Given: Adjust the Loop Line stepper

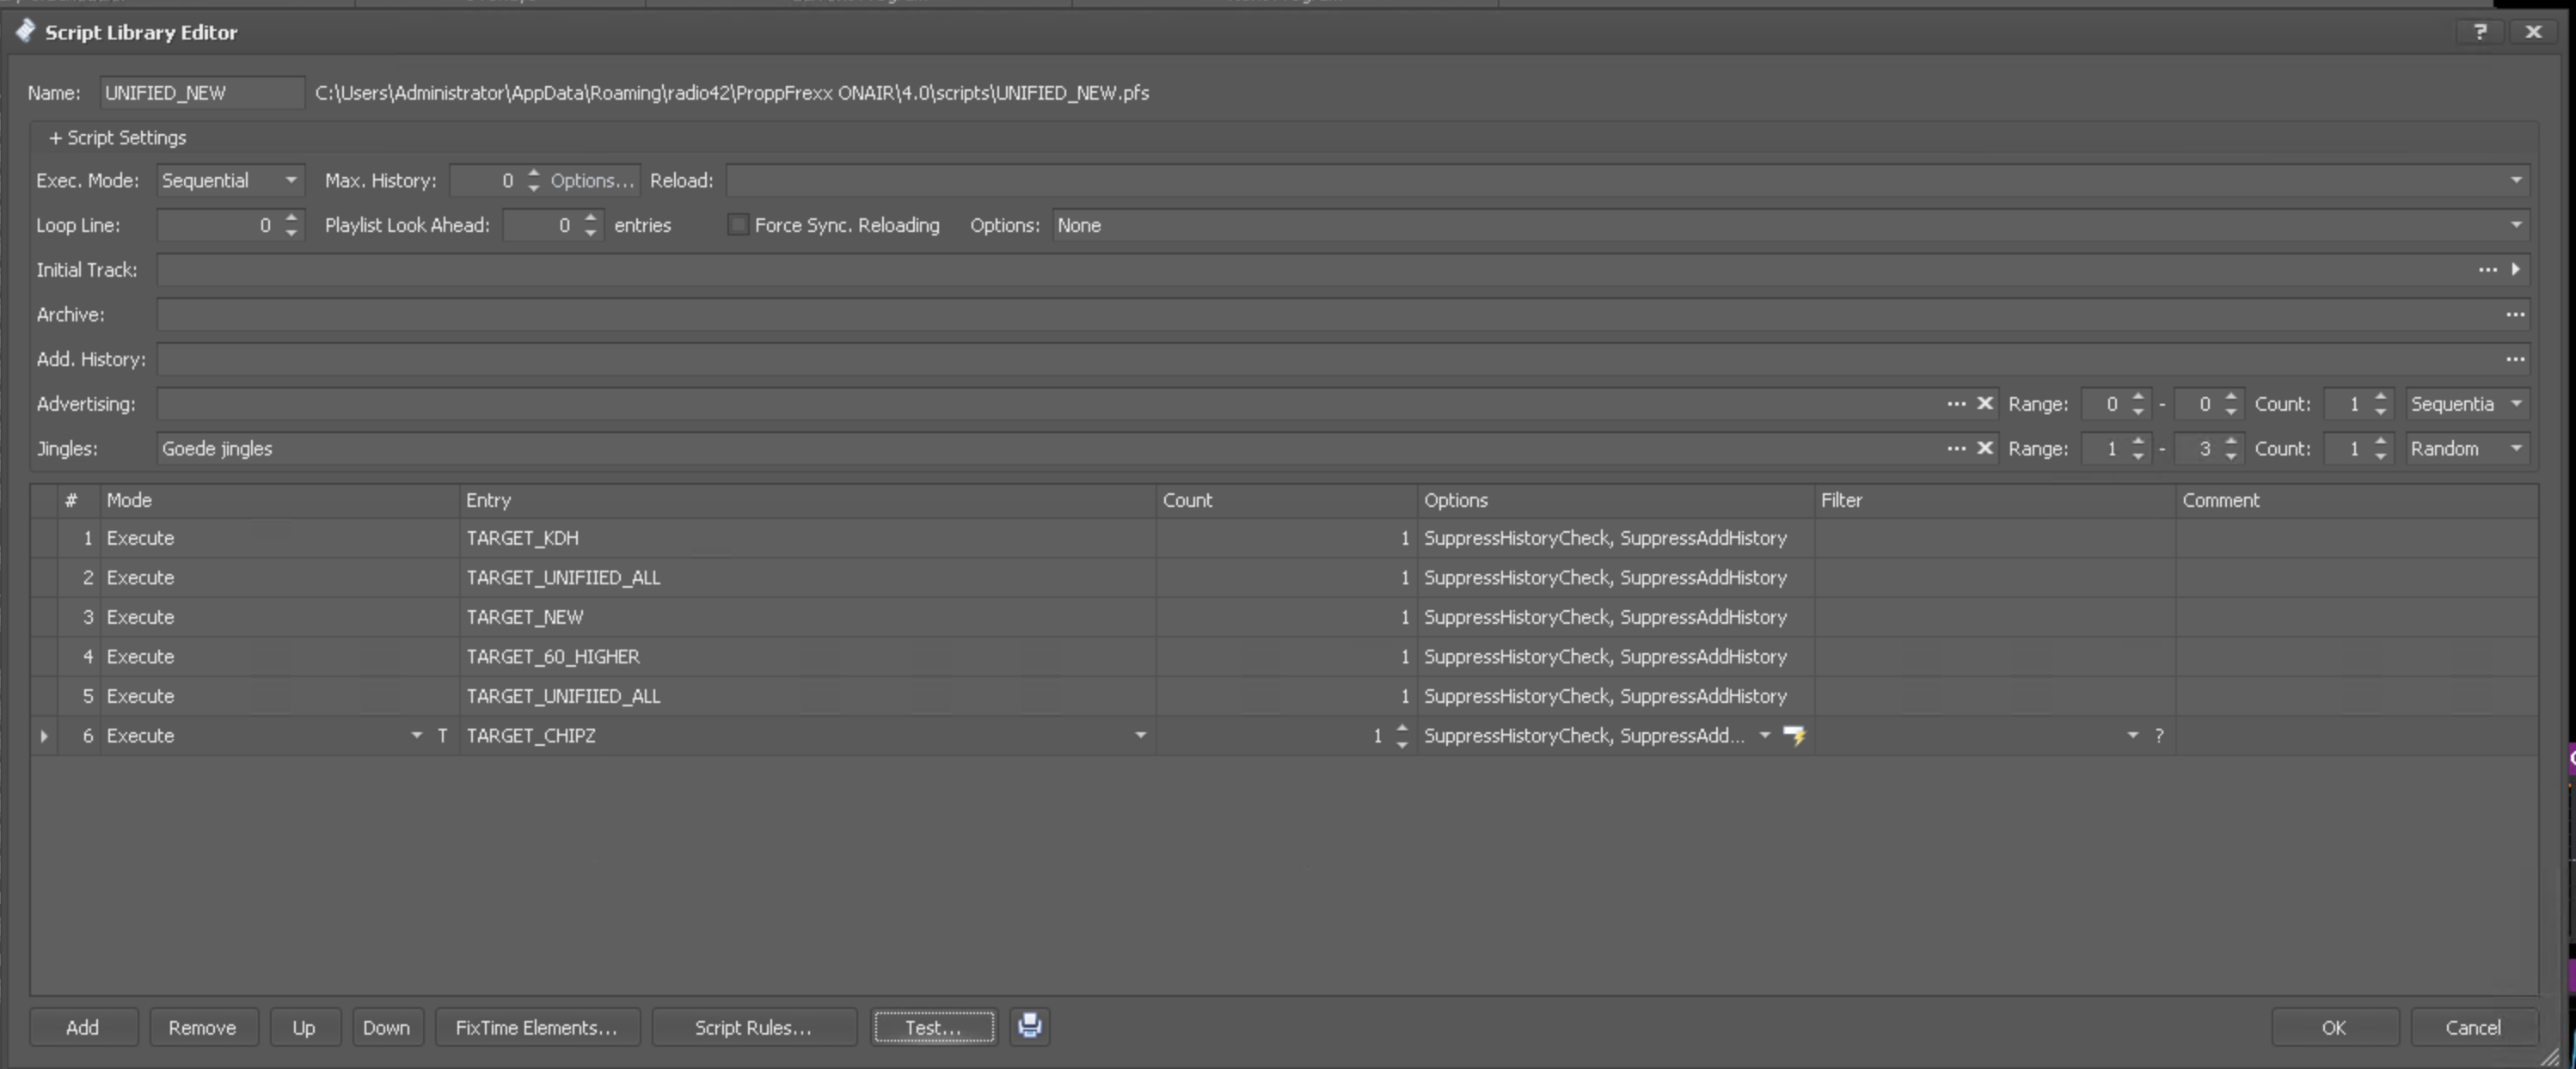Looking at the screenshot, I should point(291,226).
